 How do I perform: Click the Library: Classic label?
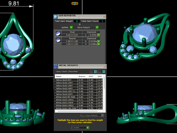[x=67, y=72]
